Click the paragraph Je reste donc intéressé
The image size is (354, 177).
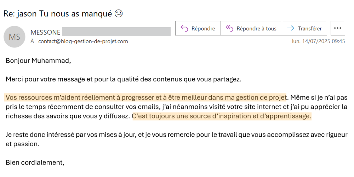(177, 139)
